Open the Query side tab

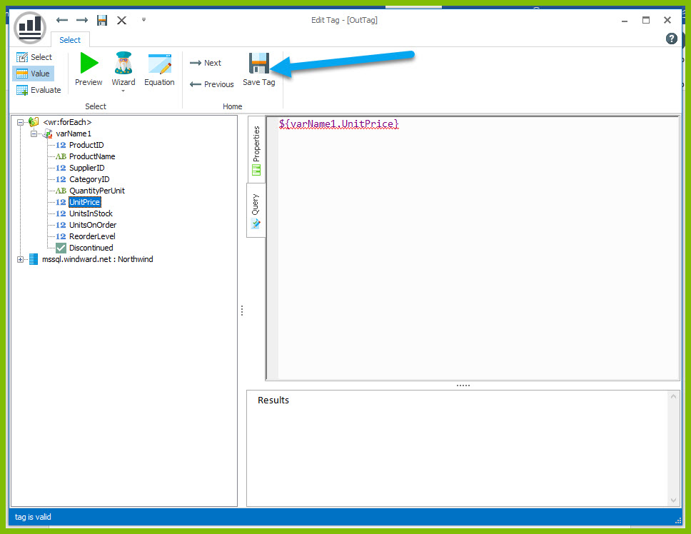tap(256, 211)
